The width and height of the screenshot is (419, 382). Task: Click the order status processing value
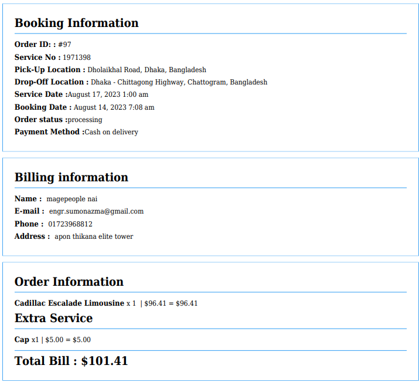click(85, 120)
